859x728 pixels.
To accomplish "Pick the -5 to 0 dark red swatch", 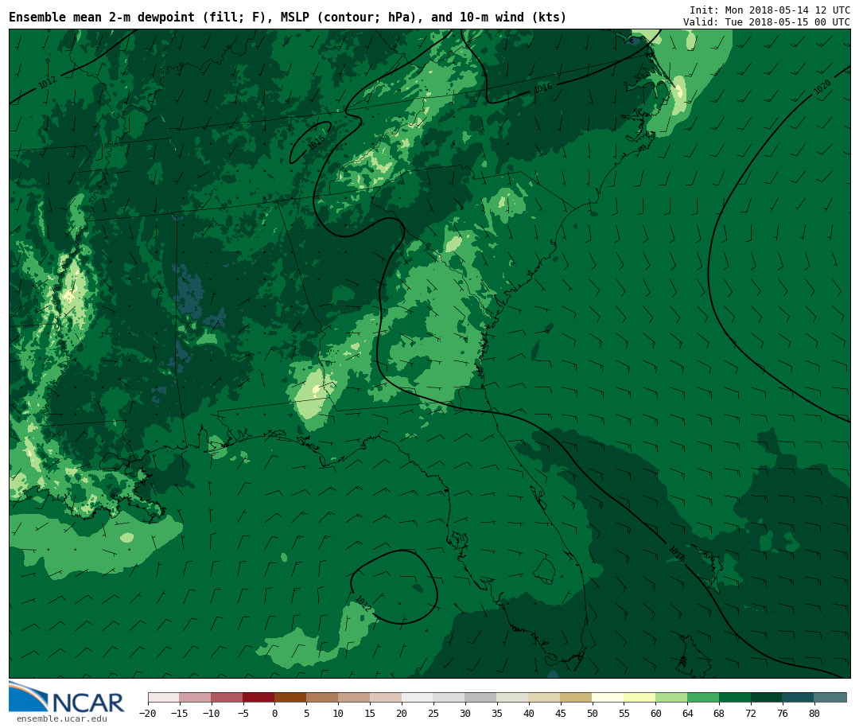I will point(259,698).
